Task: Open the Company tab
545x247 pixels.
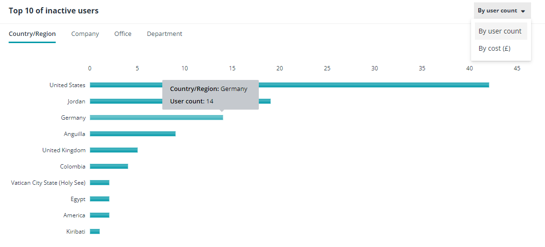Action: tap(85, 34)
